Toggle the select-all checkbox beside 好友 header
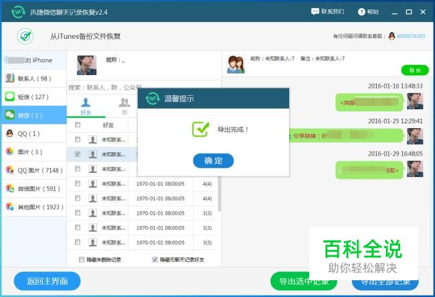 point(78,125)
